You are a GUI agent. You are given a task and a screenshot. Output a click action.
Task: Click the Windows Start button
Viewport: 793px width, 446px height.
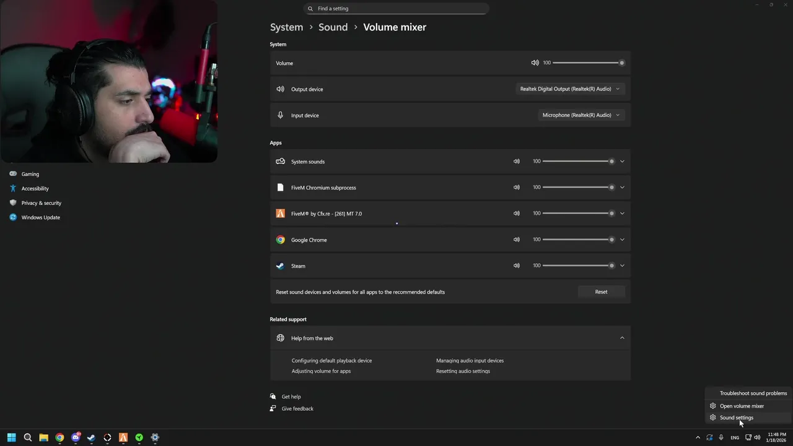tap(11, 437)
